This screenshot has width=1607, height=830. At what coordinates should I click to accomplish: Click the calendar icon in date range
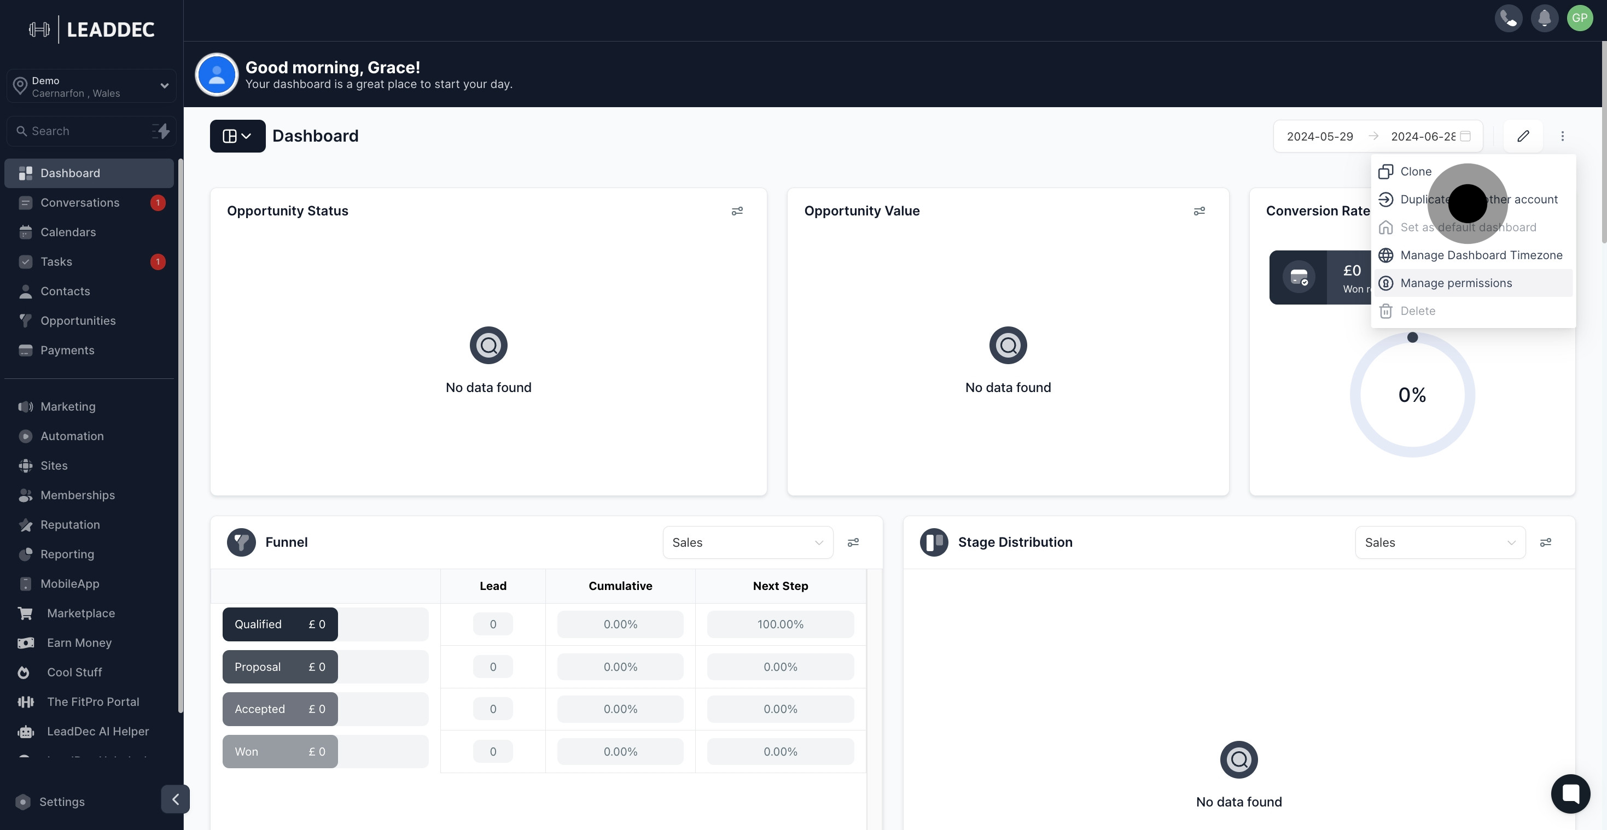[x=1465, y=136]
